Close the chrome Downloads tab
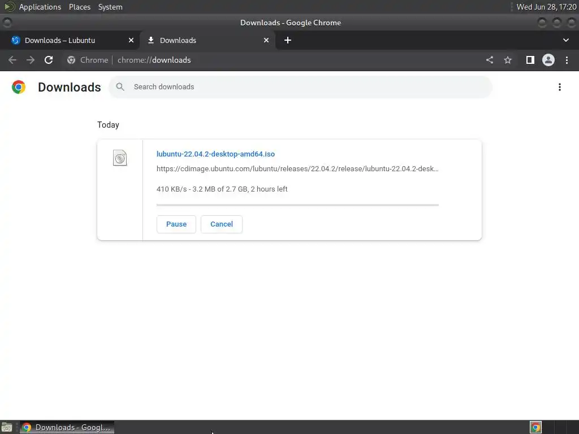This screenshot has height=434, width=579. tap(266, 40)
